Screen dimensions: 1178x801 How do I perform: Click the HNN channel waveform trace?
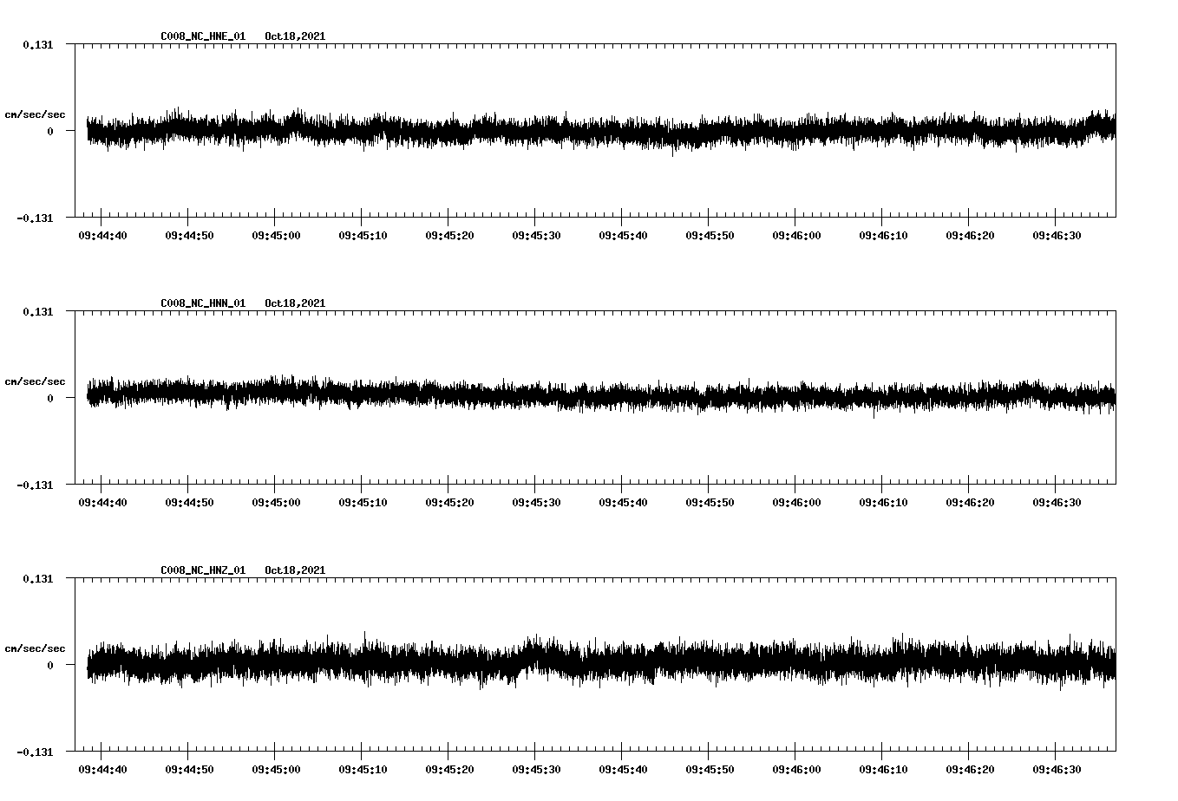601,397
